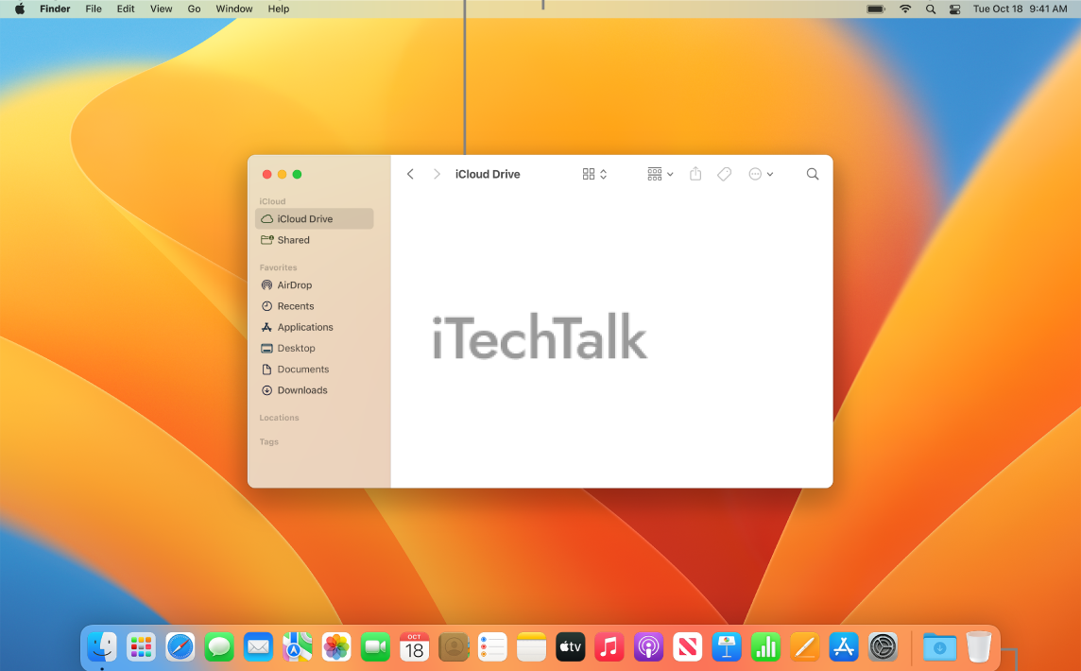Open Podcasts from the Dock
The height and width of the screenshot is (671, 1081).
pos(648,647)
